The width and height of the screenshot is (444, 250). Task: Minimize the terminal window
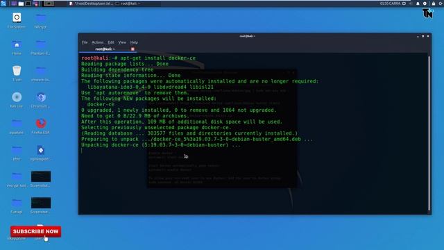[x=418, y=36]
